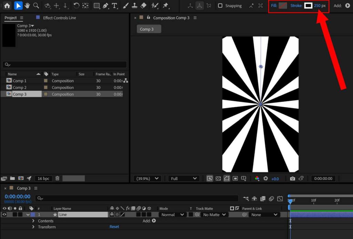Image resolution: width=353 pixels, height=239 pixels.
Task: Open the Fill color swatch
Action: pyautogui.click(x=283, y=6)
